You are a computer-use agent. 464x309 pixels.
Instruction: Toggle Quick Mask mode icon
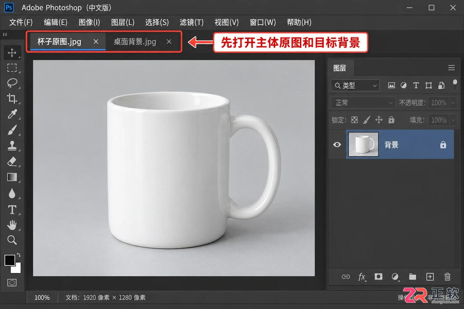tap(12, 283)
